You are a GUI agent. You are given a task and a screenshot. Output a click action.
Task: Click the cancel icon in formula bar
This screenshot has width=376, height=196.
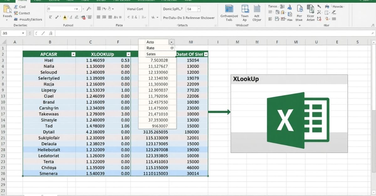pyautogui.click(x=36, y=33)
